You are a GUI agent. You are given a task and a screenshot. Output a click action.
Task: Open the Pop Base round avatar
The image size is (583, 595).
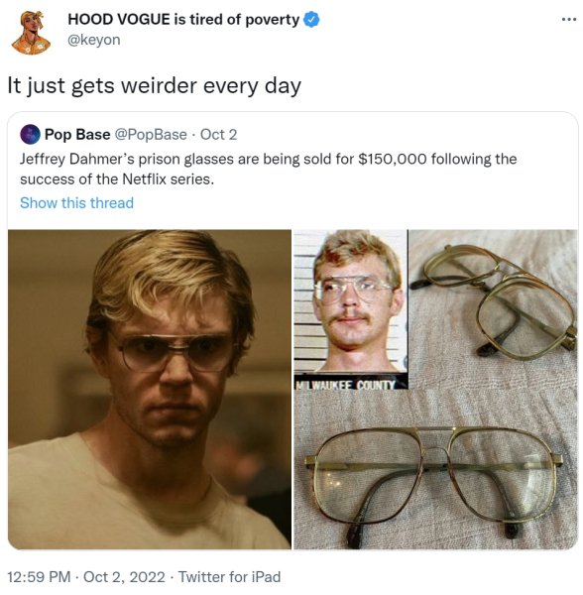click(30, 134)
